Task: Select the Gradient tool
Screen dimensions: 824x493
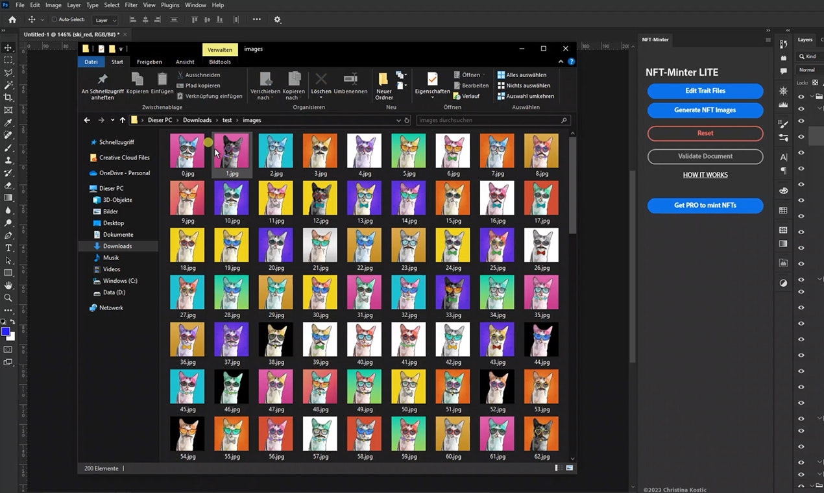Action: tap(8, 197)
